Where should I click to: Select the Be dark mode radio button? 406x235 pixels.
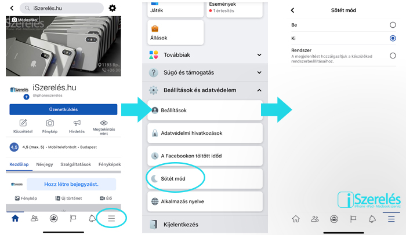(x=393, y=25)
